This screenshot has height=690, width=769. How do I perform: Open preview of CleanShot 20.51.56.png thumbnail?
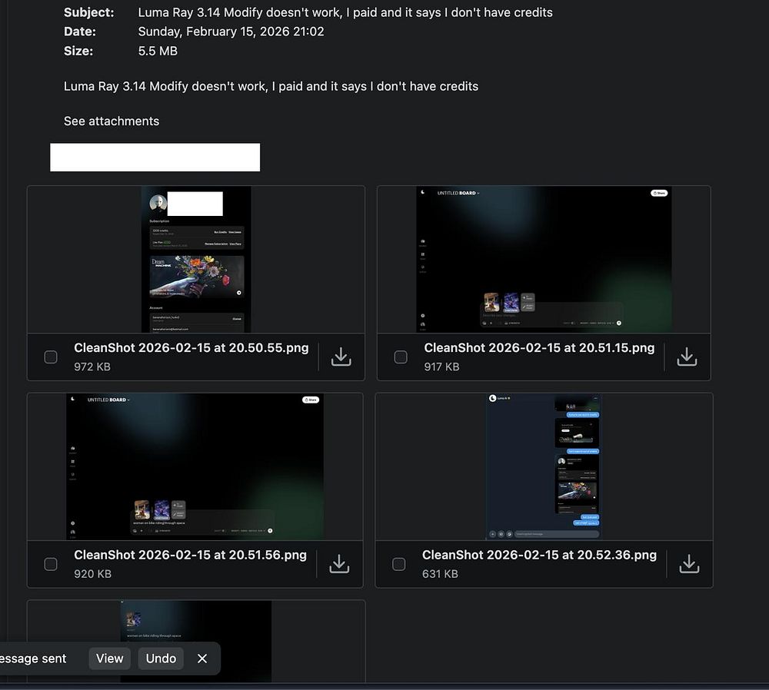coord(195,466)
